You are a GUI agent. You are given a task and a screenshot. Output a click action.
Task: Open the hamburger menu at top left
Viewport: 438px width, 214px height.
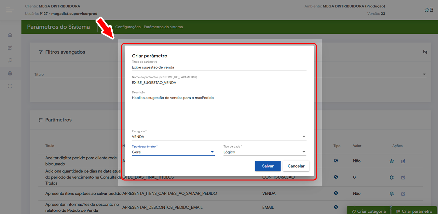(10, 10)
